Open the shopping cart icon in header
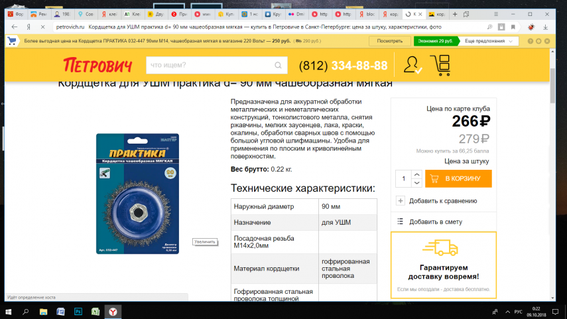The height and width of the screenshot is (319, 567). click(440, 65)
